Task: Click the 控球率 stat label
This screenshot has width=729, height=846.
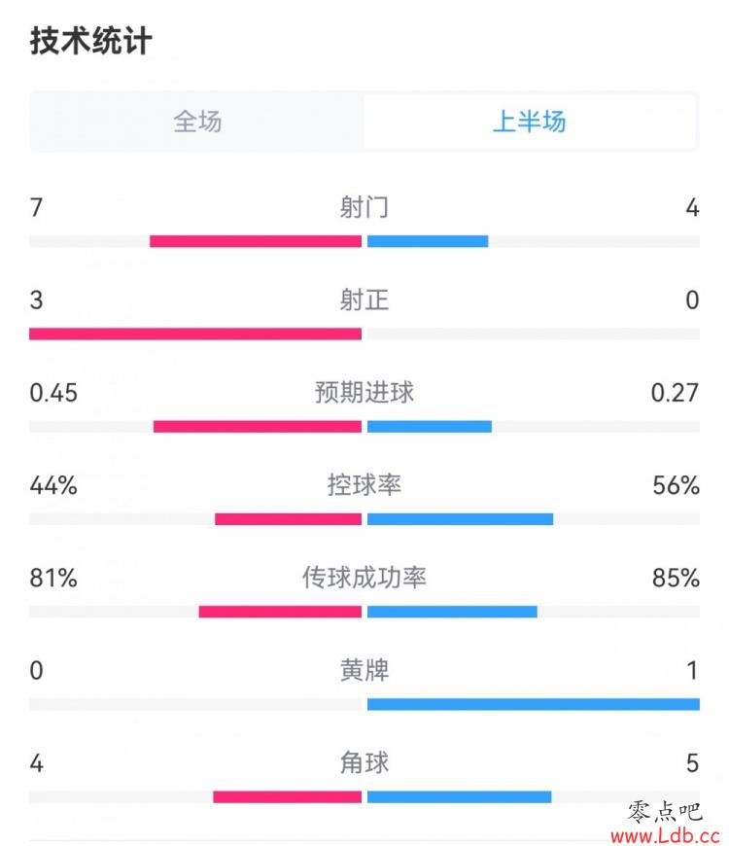Action: [364, 485]
